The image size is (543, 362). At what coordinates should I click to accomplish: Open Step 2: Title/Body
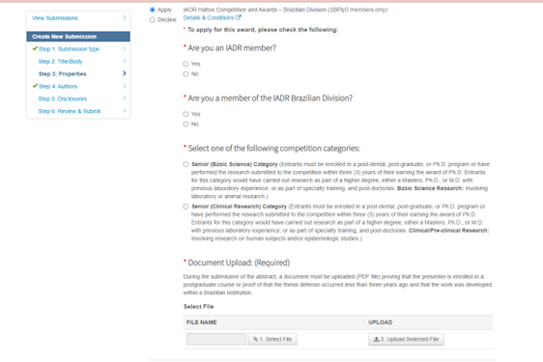(60, 61)
